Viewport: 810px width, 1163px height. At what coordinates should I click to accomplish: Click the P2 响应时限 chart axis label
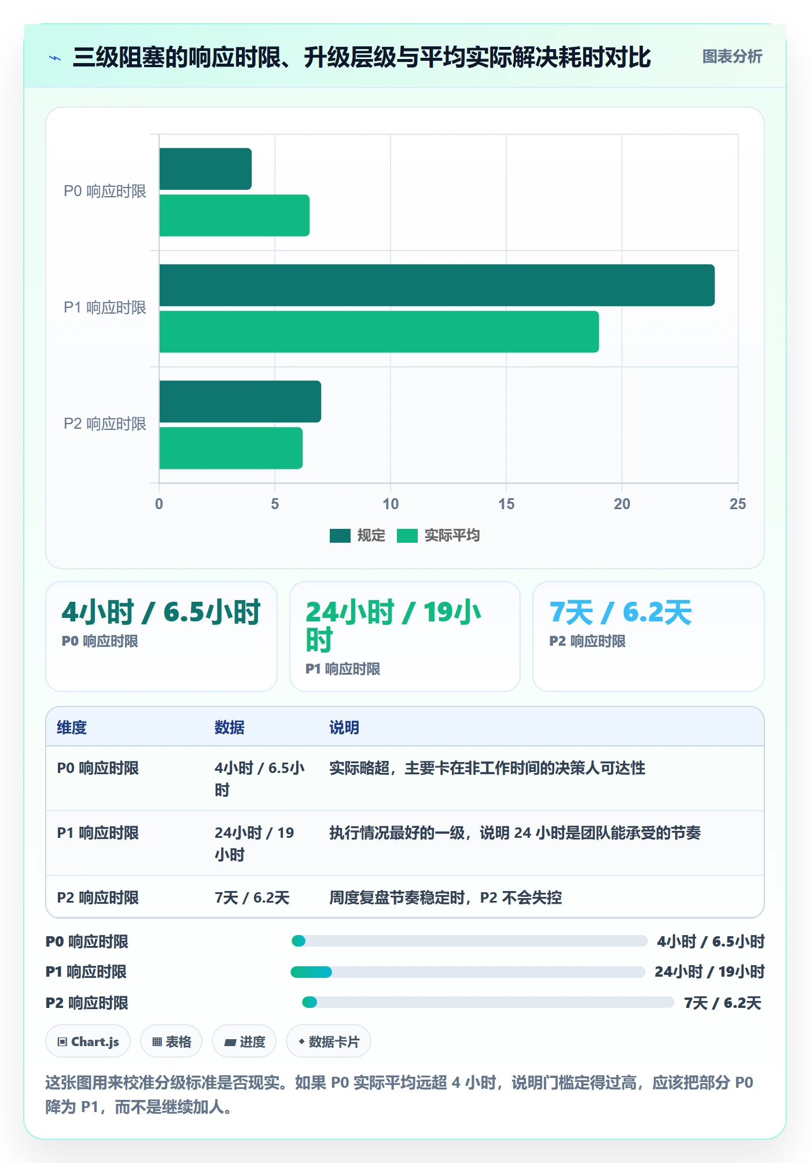point(105,424)
